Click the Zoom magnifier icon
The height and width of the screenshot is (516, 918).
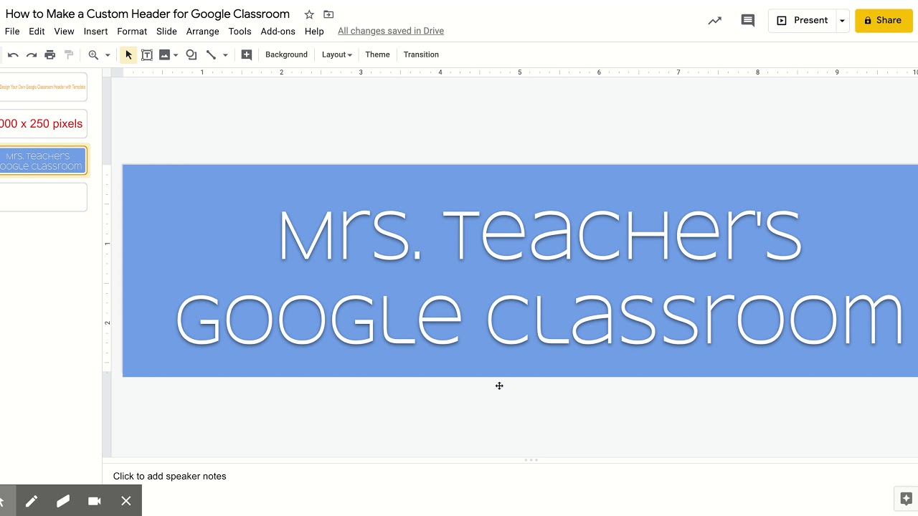93,54
